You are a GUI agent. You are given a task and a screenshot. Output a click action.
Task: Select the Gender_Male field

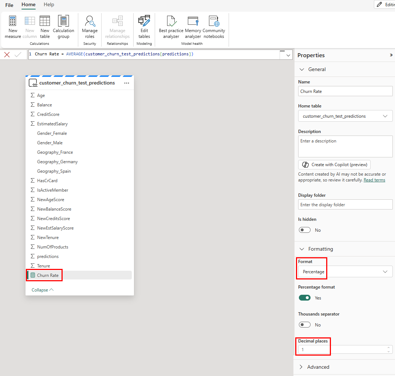(50, 143)
